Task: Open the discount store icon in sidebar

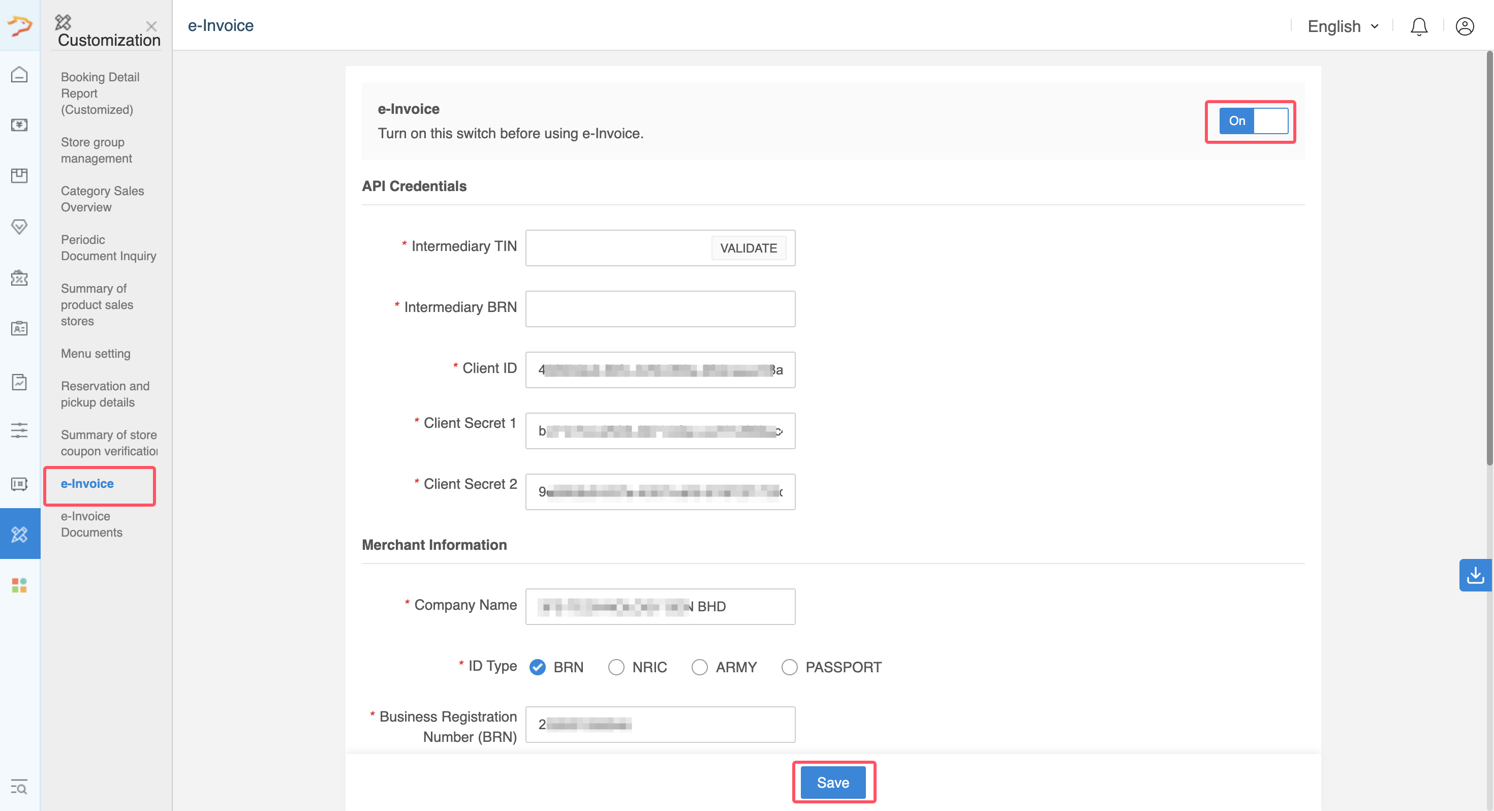Action: (20, 278)
